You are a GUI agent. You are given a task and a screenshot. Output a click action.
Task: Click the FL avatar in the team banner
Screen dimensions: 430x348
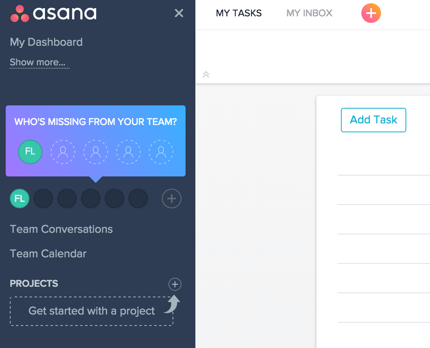coord(30,152)
